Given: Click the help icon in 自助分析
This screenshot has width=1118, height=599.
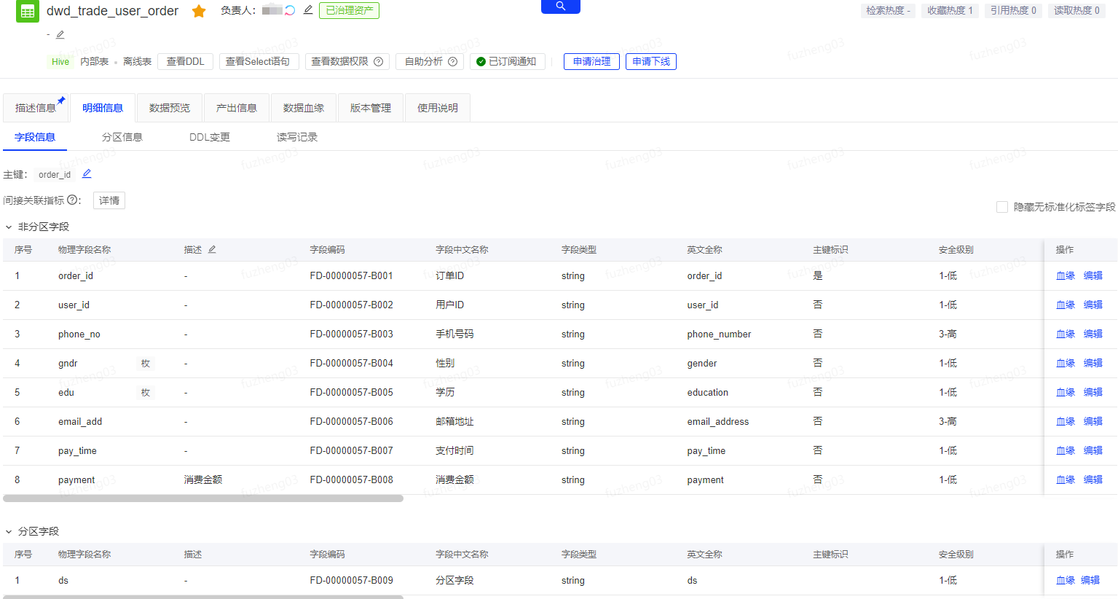Looking at the screenshot, I should pyautogui.click(x=452, y=61).
